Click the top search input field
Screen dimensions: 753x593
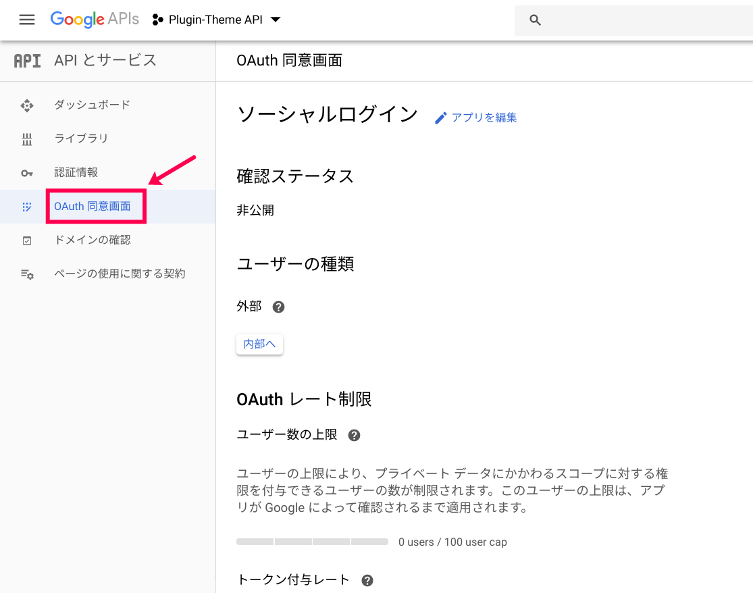point(642,20)
